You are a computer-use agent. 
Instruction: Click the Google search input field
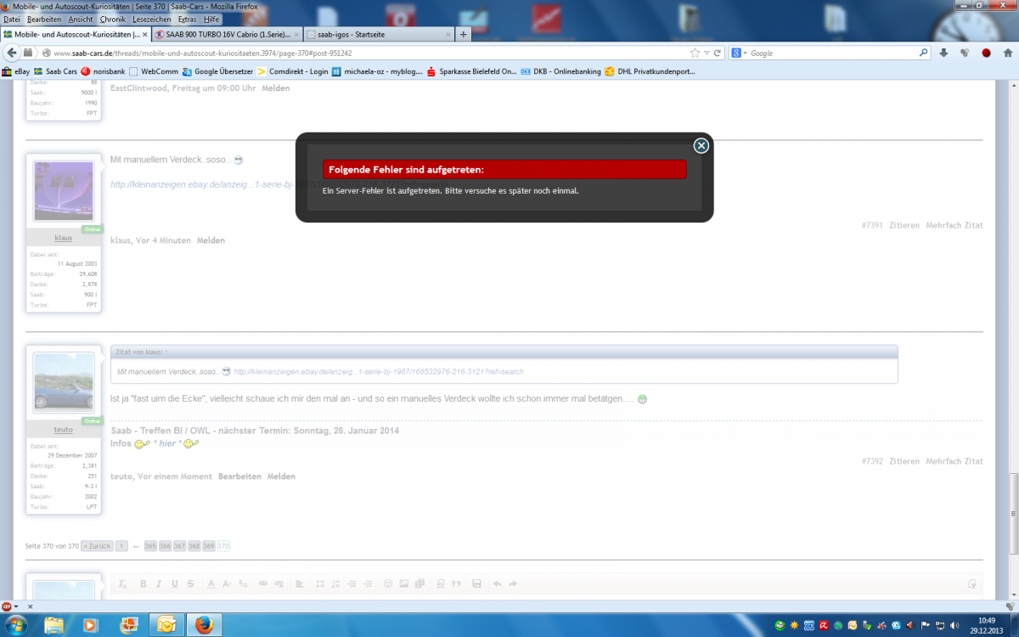(x=832, y=53)
